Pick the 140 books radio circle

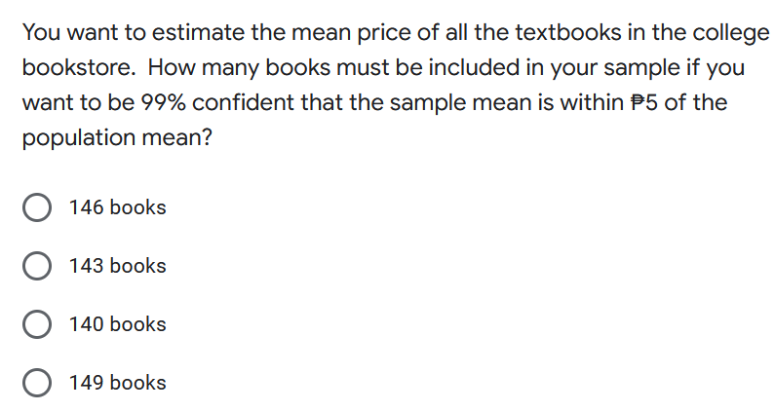tap(37, 324)
